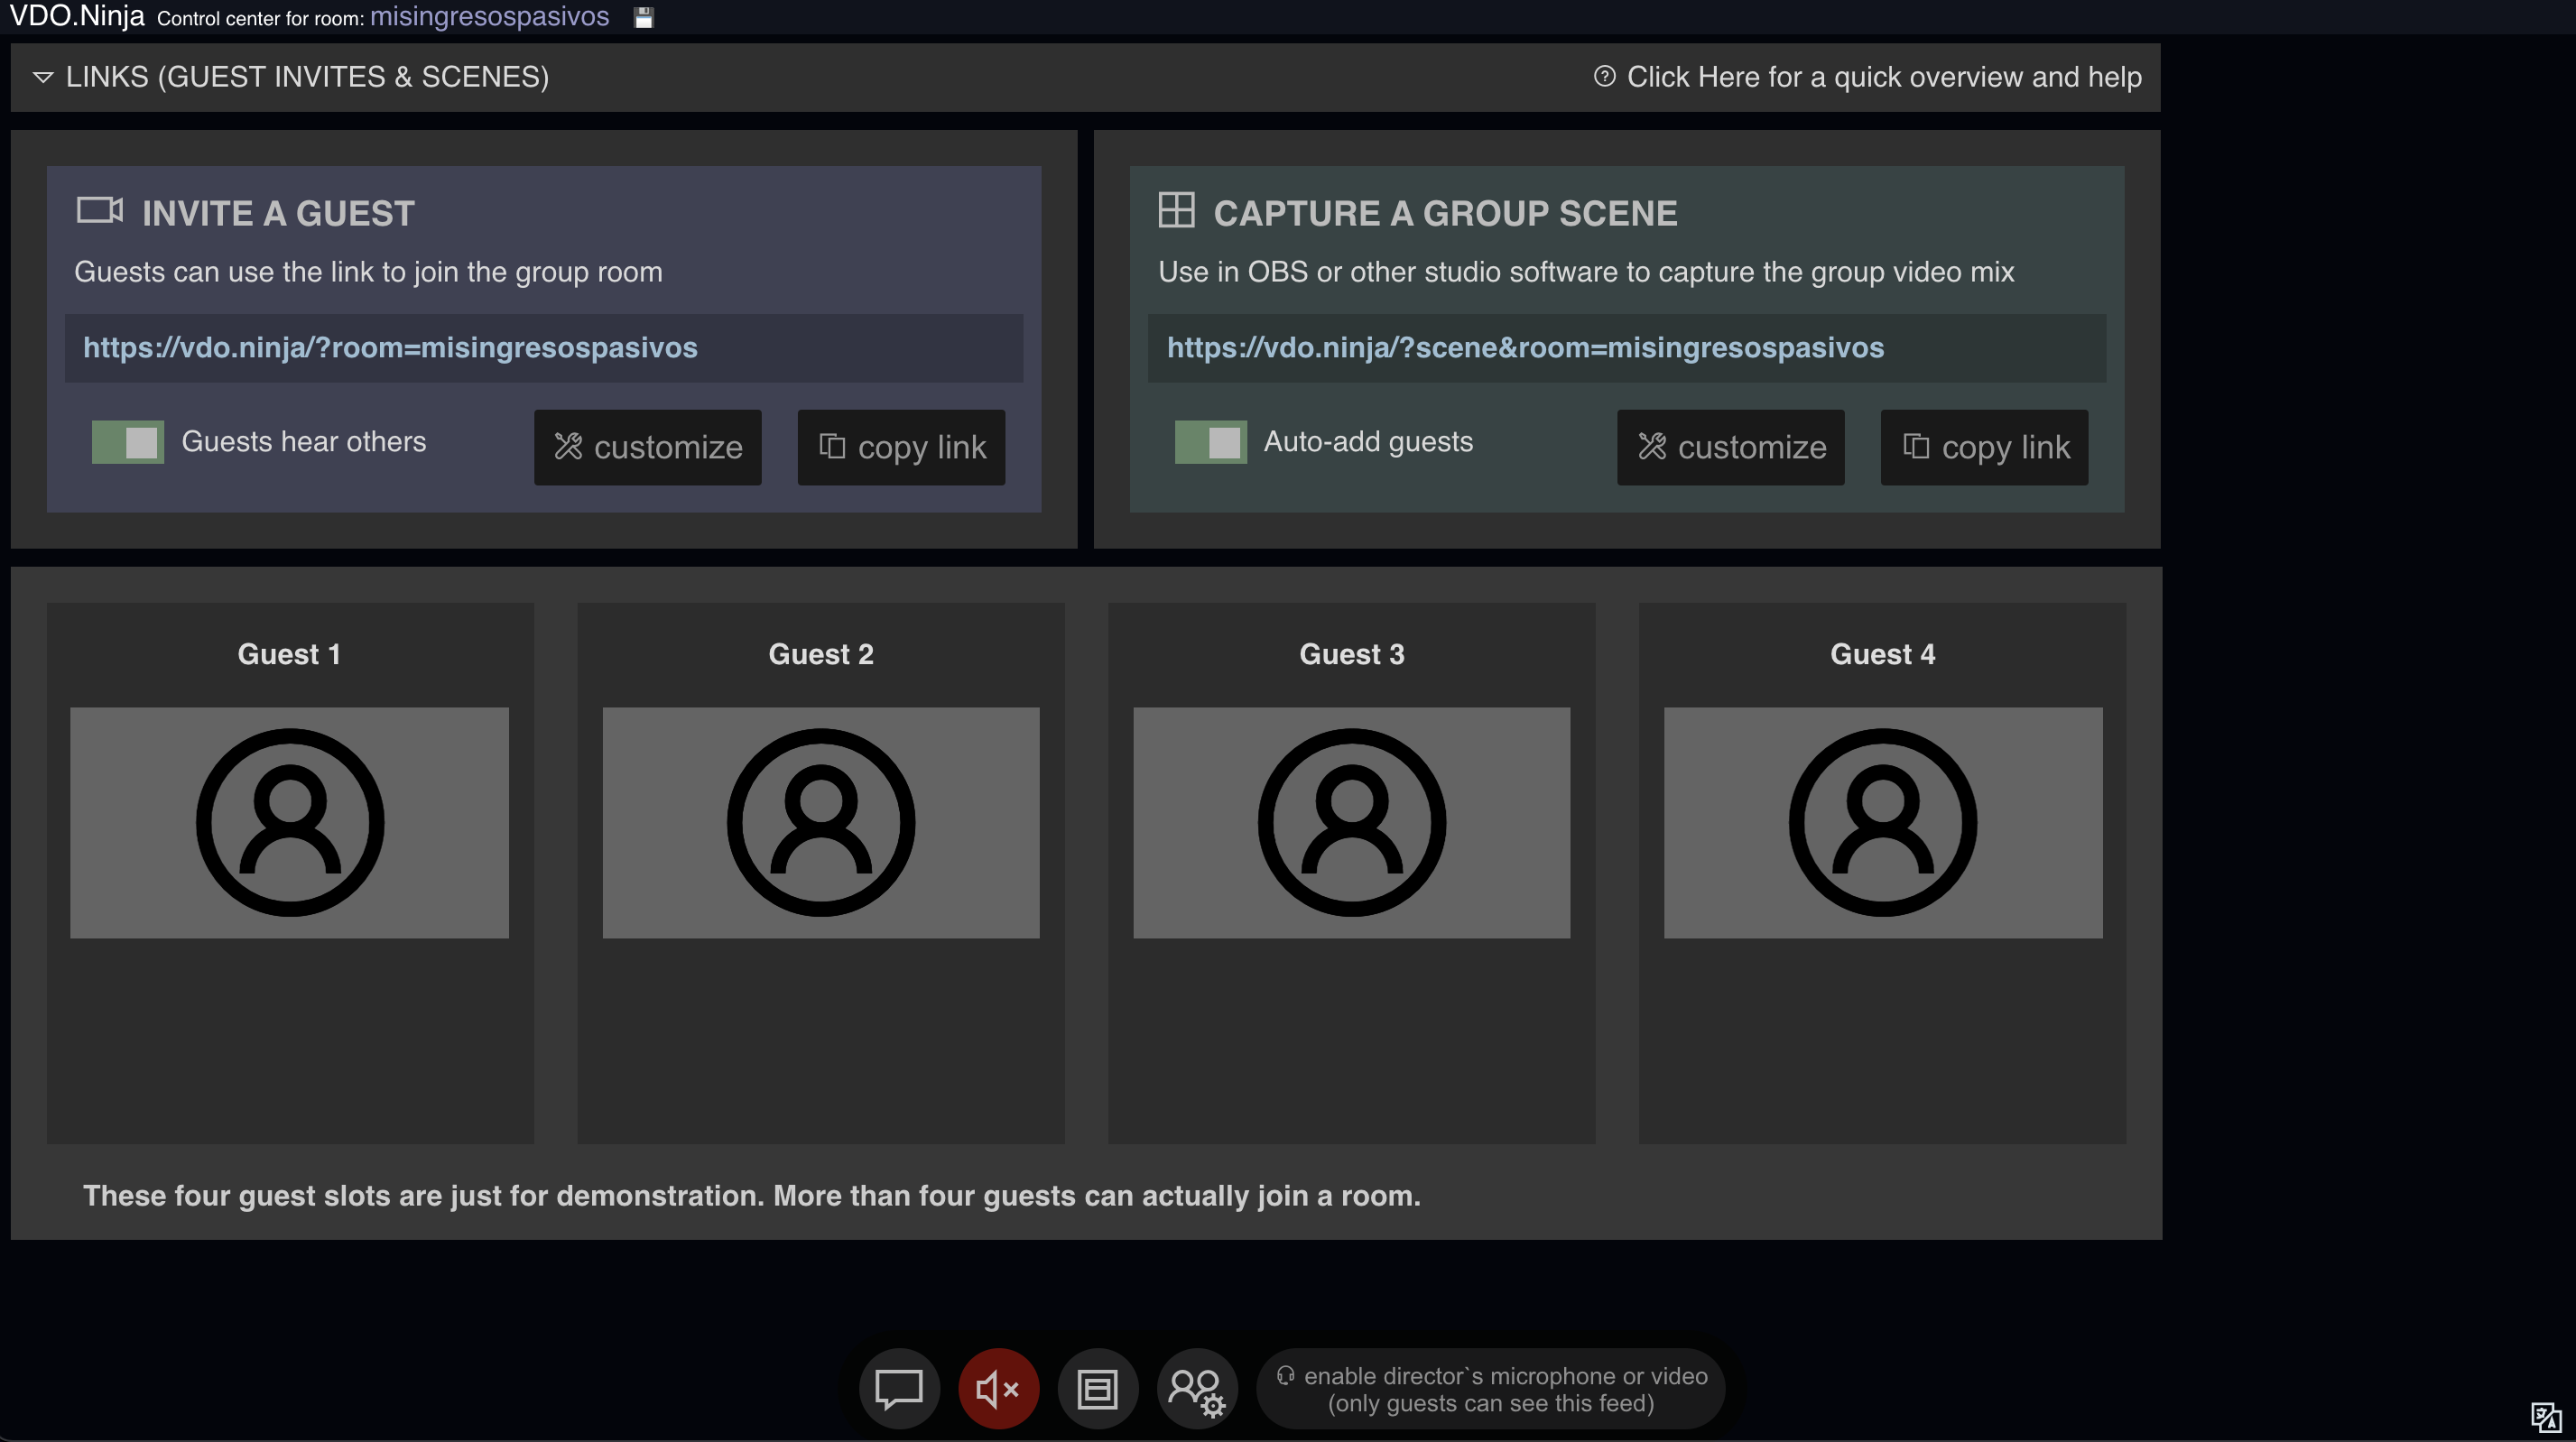Click the Guest 1 label
Viewport: 2576px width, 1442px height.
tap(289, 654)
